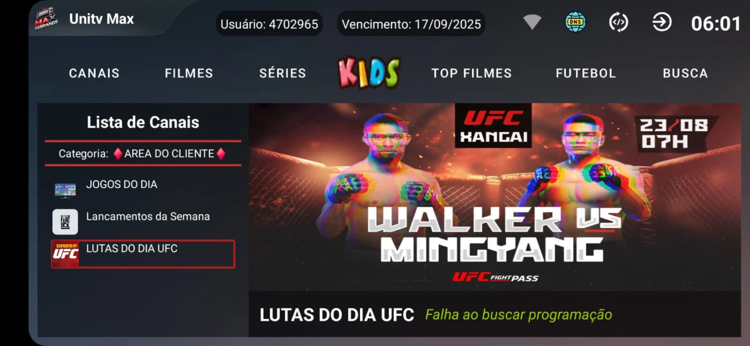
Task: Go to the SÉRIES section
Action: (x=283, y=73)
